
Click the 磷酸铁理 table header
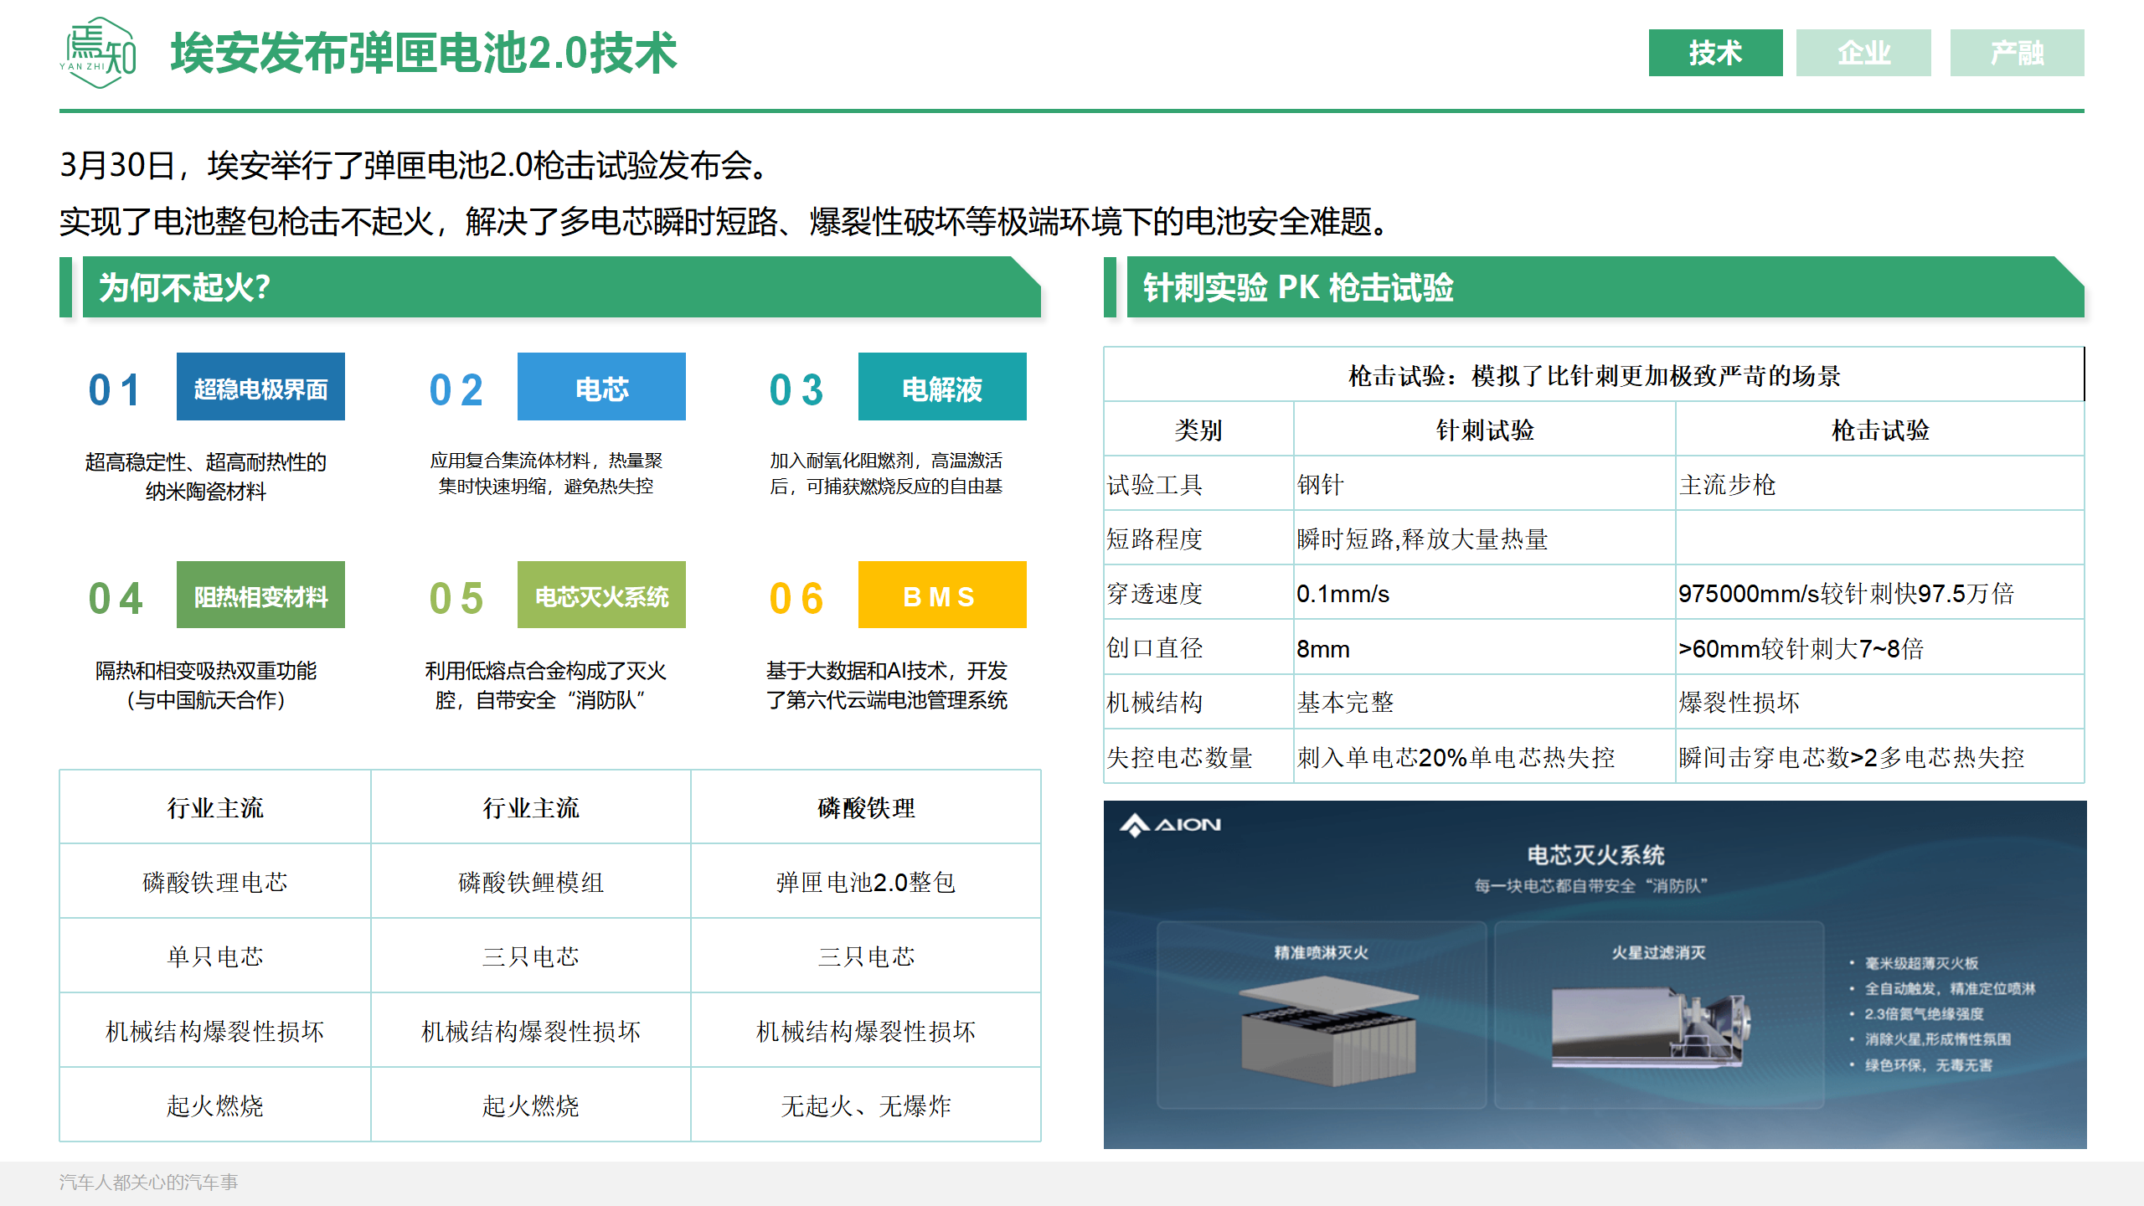(x=866, y=808)
